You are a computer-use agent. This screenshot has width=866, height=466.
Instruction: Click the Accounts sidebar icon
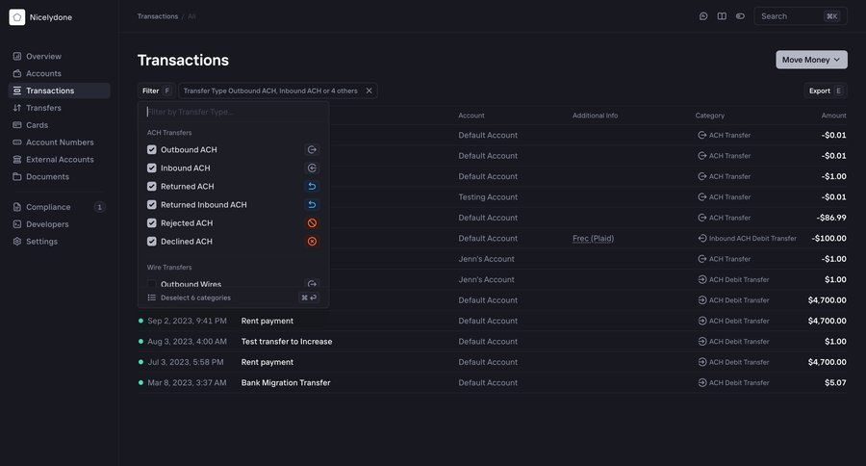pos(17,73)
